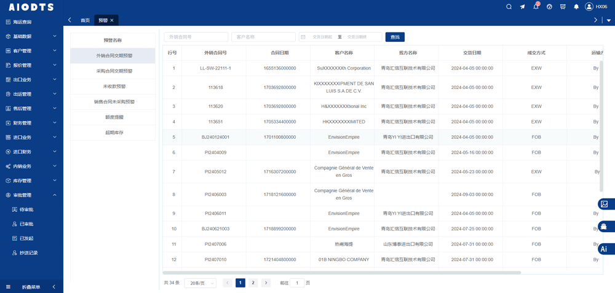Image resolution: width=615 pixels, height=293 pixels.
Task: Close the 预警 tab
Action: tap(112, 20)
